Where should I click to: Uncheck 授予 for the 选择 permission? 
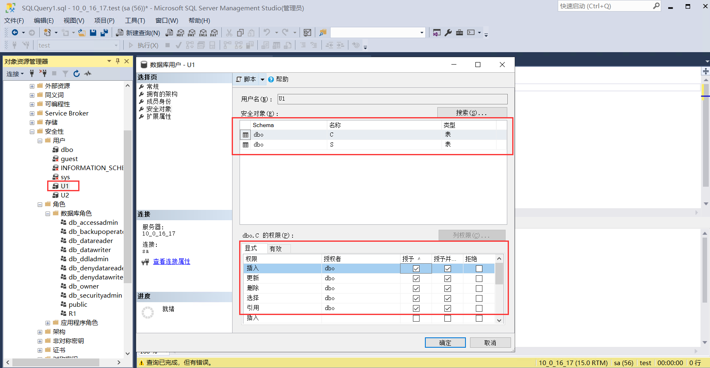pos(416,298)
